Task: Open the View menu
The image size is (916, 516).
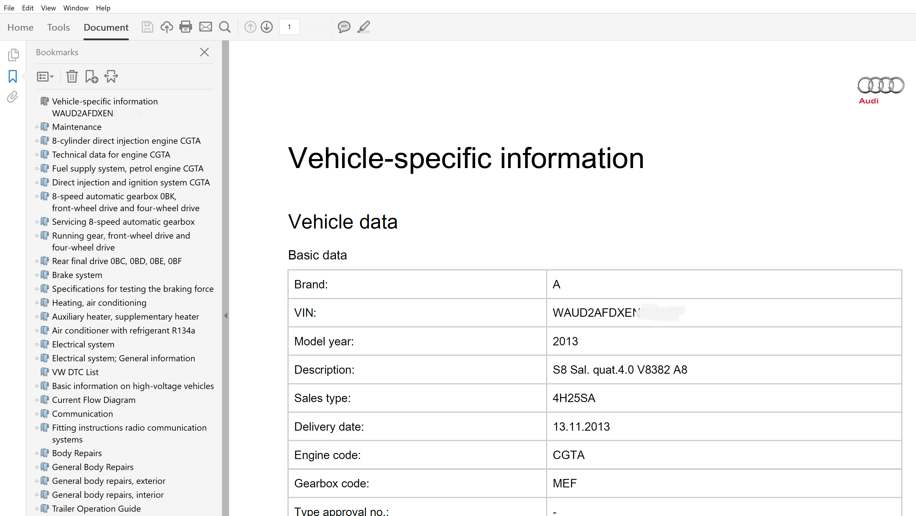Action: click(48, 8)
